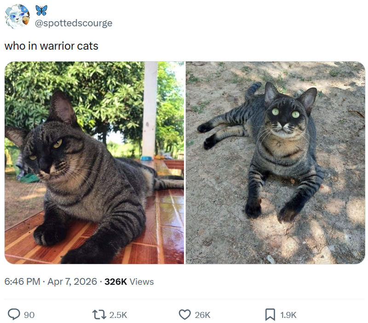
Task: Tap the heart icon under the post
Action: point(184,315)
